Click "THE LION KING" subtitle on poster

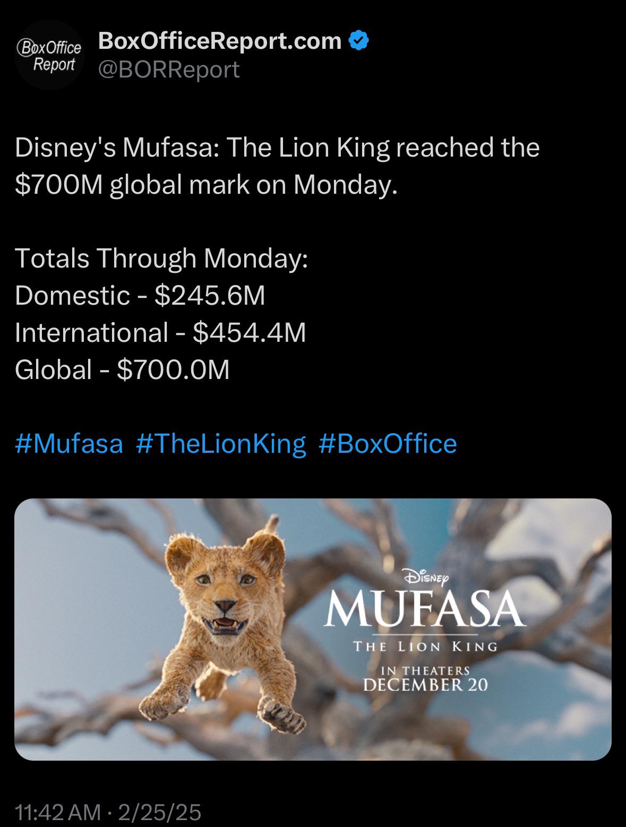pyautogui.click(x=425, y=647)
